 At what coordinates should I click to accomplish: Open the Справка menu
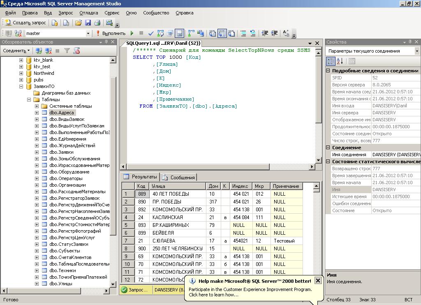point(185,13)
